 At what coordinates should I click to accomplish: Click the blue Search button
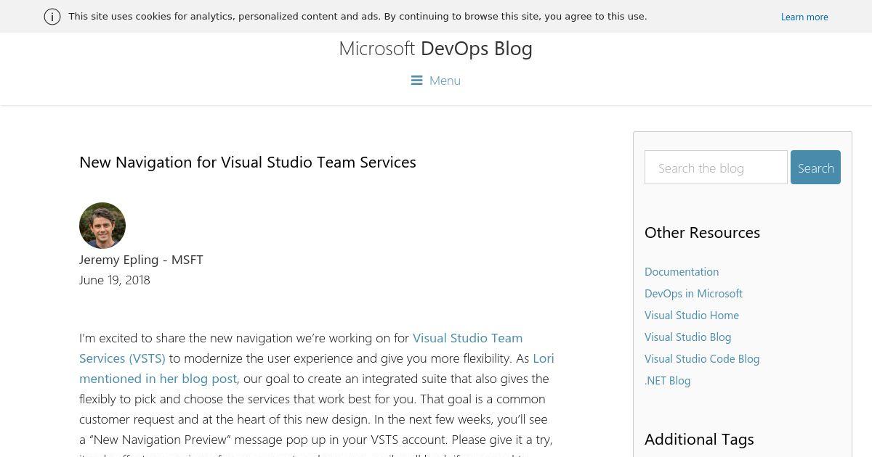point(815,168)
